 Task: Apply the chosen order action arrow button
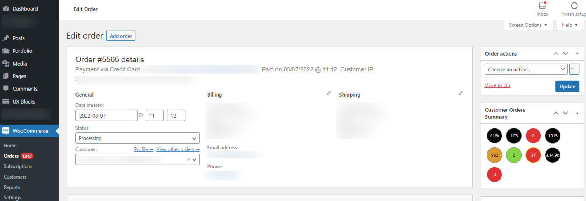tap(574, 69)
